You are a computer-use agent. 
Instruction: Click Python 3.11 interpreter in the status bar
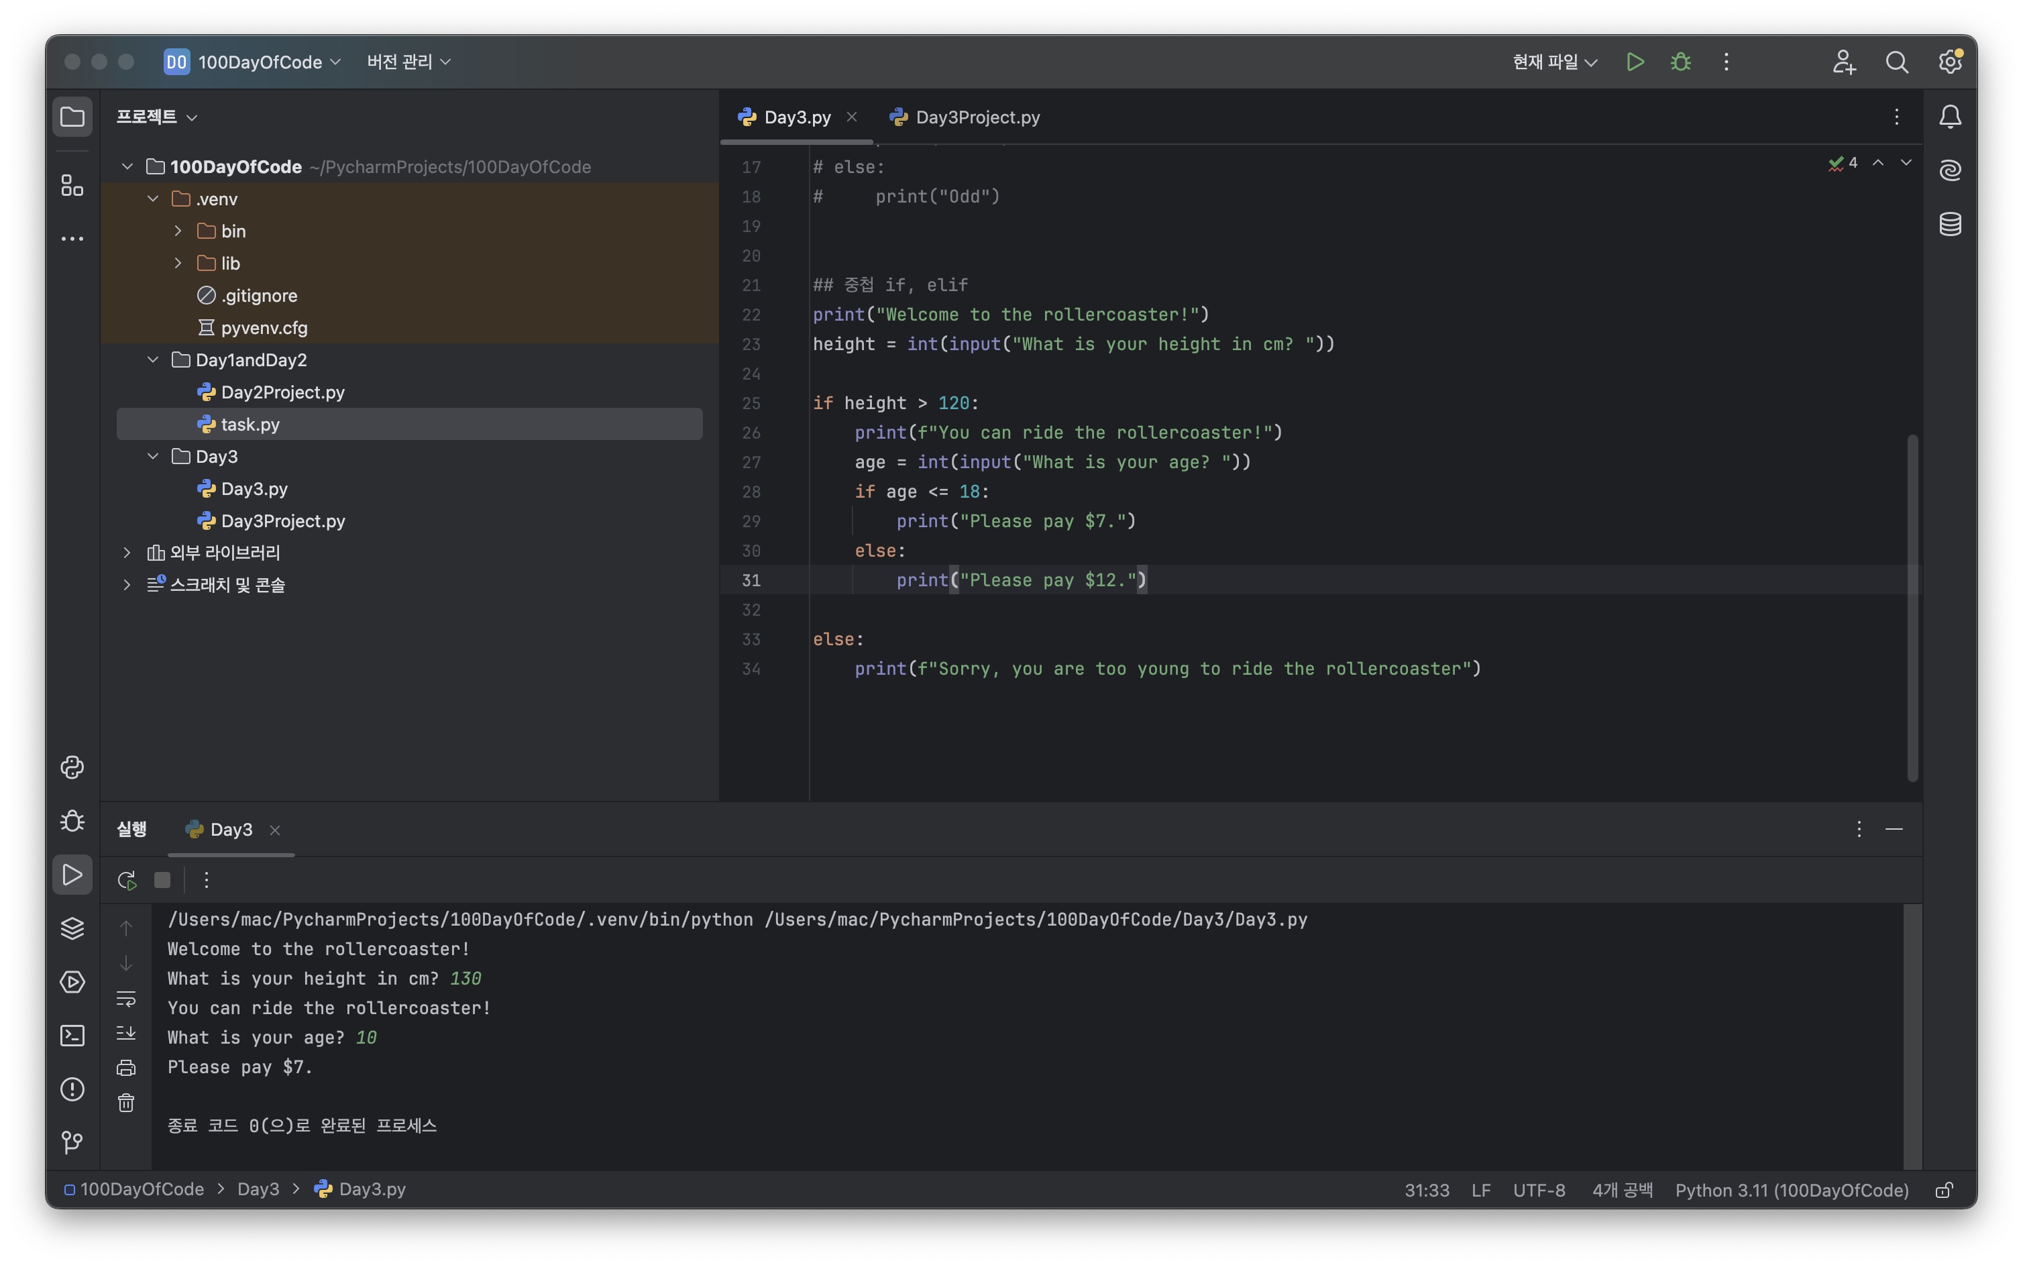click(1791, 1190)
